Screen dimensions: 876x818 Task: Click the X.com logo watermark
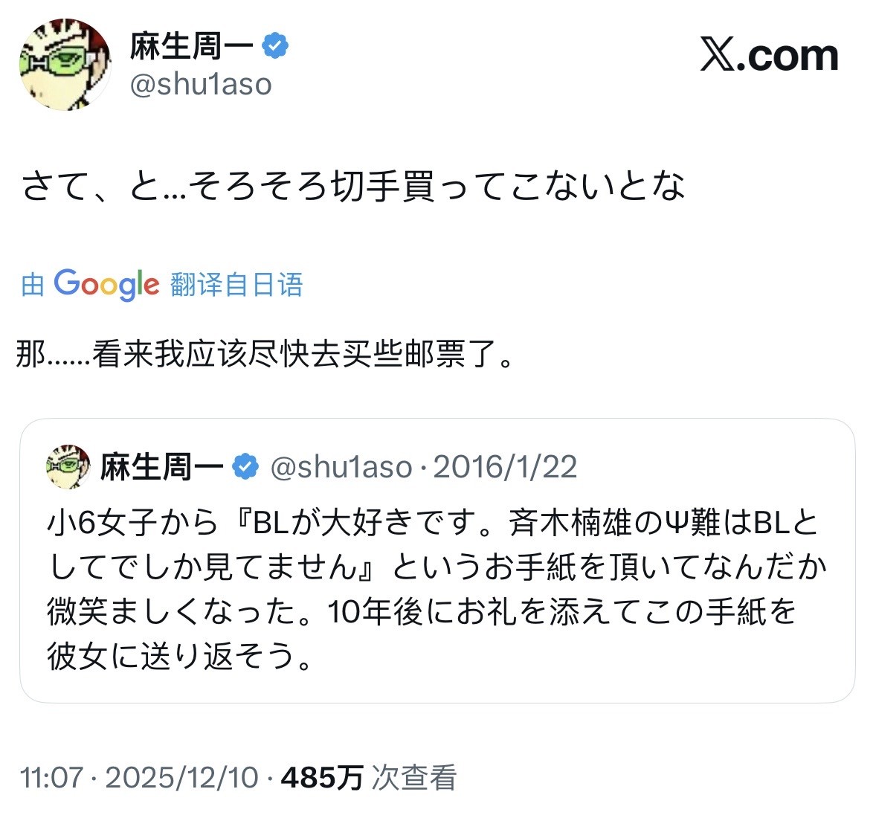point(769,56)
